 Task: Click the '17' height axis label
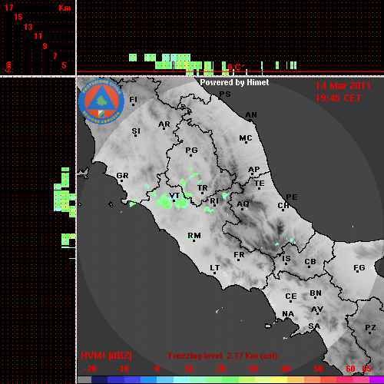pyautogui.click(x=8, y=8)
